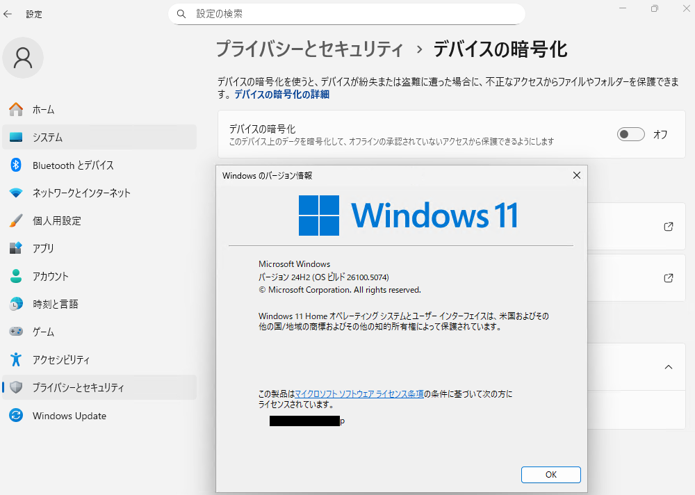
Task: Click the accessibility figure icon
Action: tap(16, 359)
